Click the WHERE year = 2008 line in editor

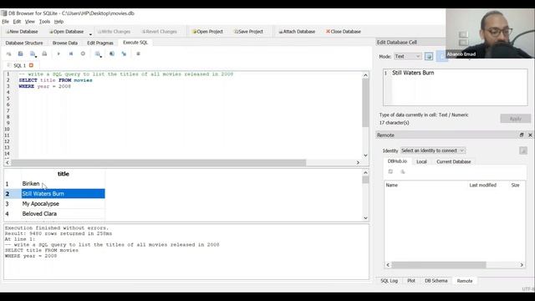(x=44, y=86)
